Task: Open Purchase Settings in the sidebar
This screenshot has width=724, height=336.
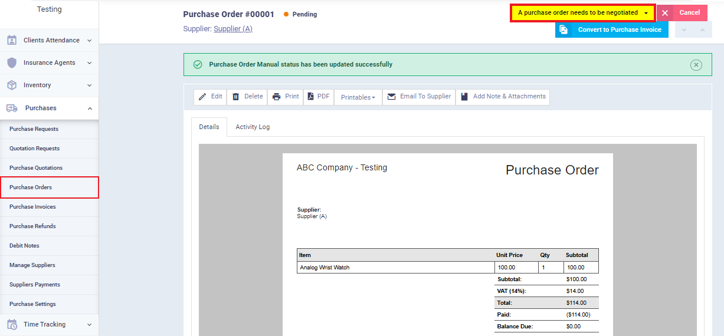Action: [32, 304]
